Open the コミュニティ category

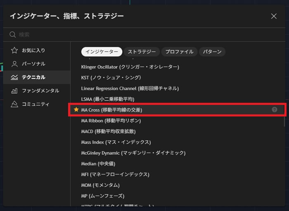point(37,104)
